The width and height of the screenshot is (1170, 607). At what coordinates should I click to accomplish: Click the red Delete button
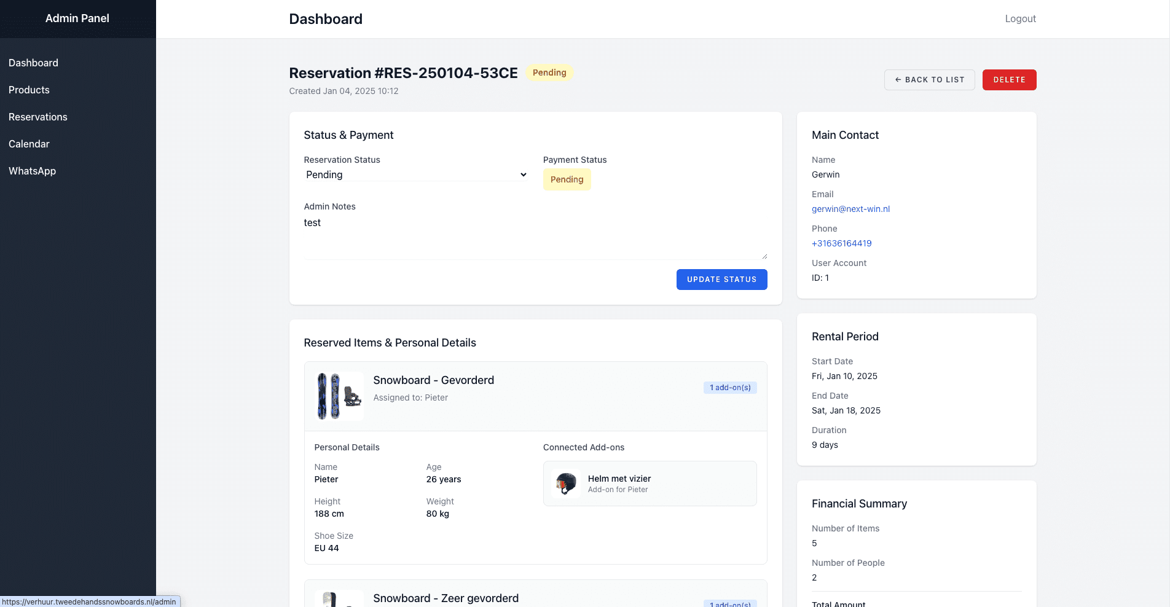[x=1009, y=80]
